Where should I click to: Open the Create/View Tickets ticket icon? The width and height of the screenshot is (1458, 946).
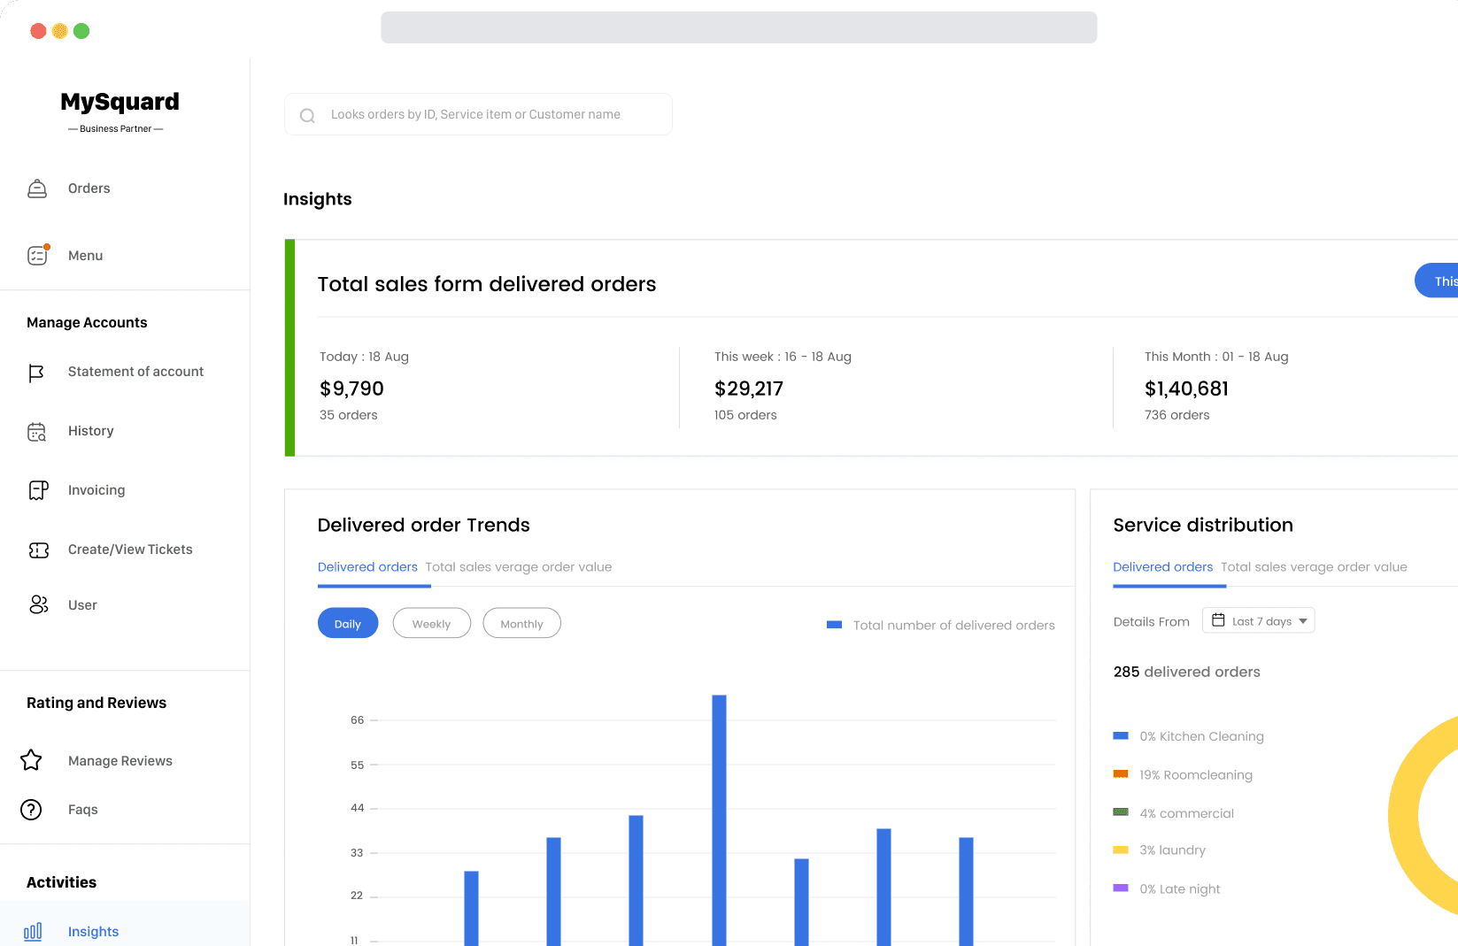click(x=38, y=550)
